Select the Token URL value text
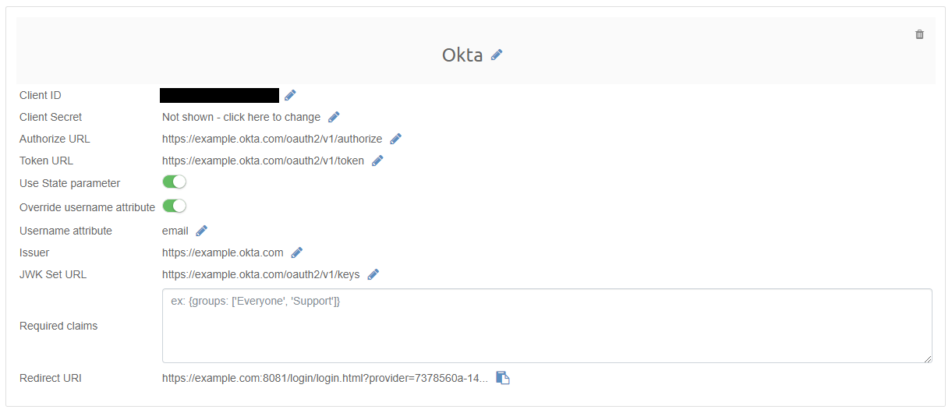This screenshot has height=413, width=952. 263,161
